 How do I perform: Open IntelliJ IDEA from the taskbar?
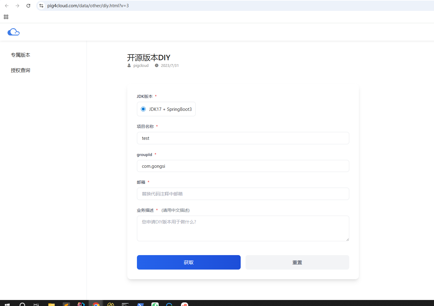pyautogui.click(x=81, y=304)
